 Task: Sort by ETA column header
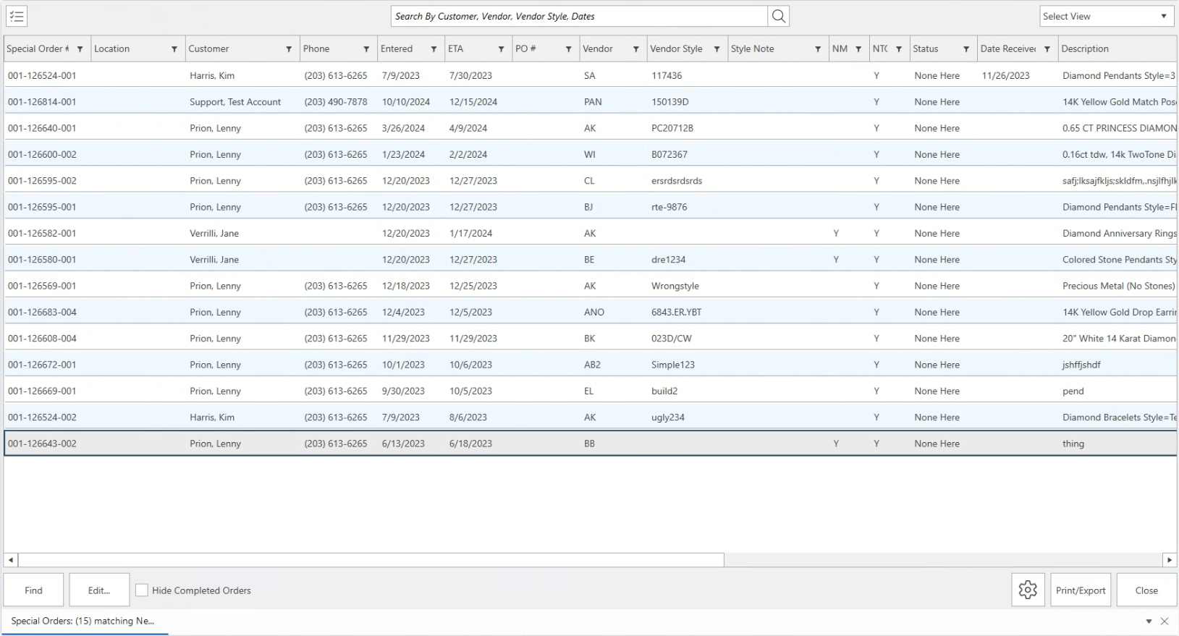[x=455, y=49]
